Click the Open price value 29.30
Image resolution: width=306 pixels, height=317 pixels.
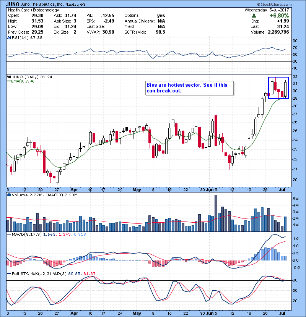[x=37, y=16]
